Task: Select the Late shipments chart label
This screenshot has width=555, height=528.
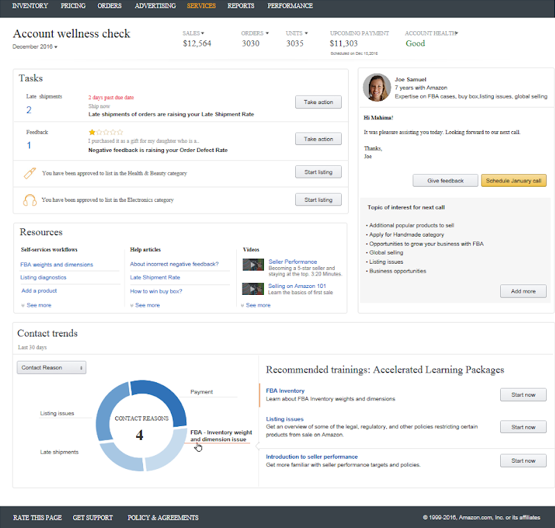Action: click(59, 452)
